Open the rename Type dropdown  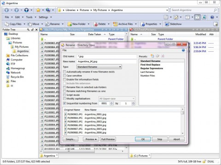[x=99, y=67]
